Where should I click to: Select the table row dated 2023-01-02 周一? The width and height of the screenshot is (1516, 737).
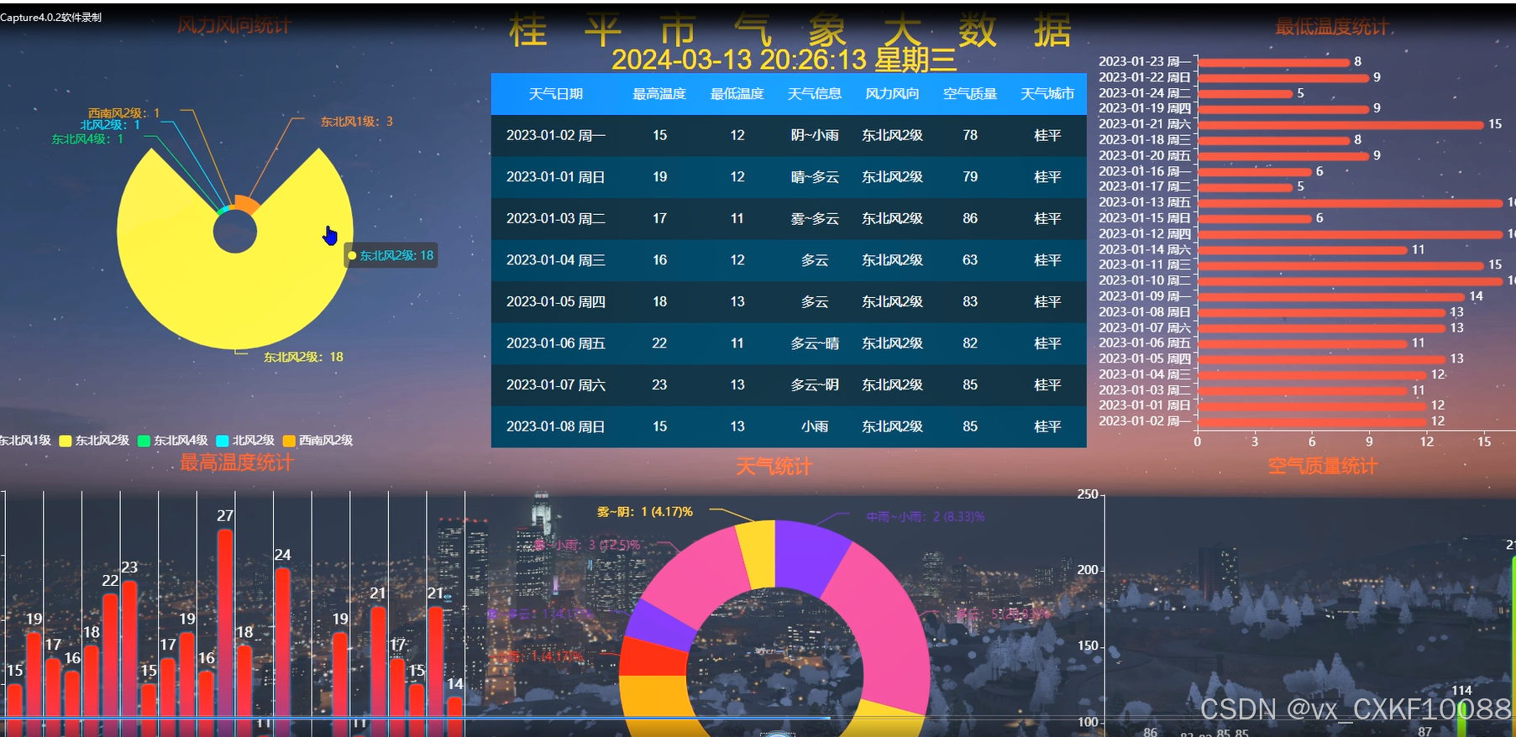click(789, 135)
